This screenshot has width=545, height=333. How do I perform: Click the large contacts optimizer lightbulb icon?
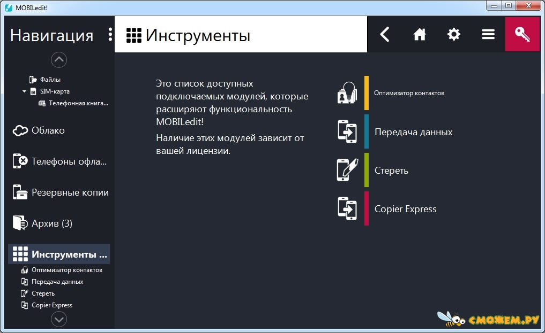(x=347, y=93)
